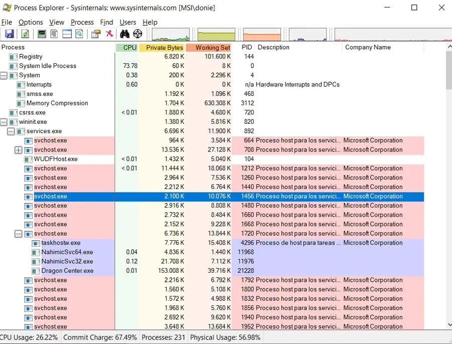Click the green CPU usage mini graph
This screenshot has height=344, width=452.
[x=171, y=35]
